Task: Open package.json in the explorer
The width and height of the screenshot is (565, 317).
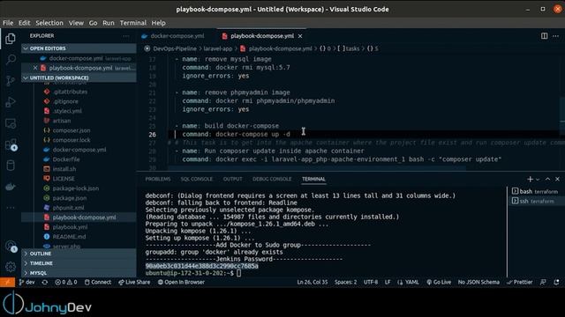Action: [x=70, y=198]
